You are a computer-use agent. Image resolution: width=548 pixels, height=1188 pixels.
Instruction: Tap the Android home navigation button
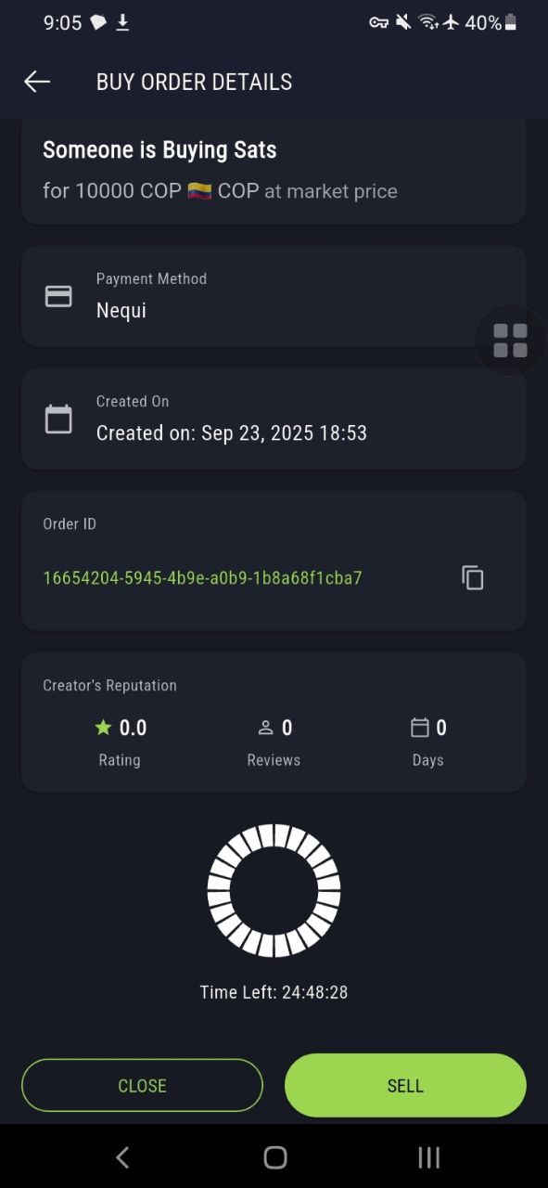point(275,1156)
